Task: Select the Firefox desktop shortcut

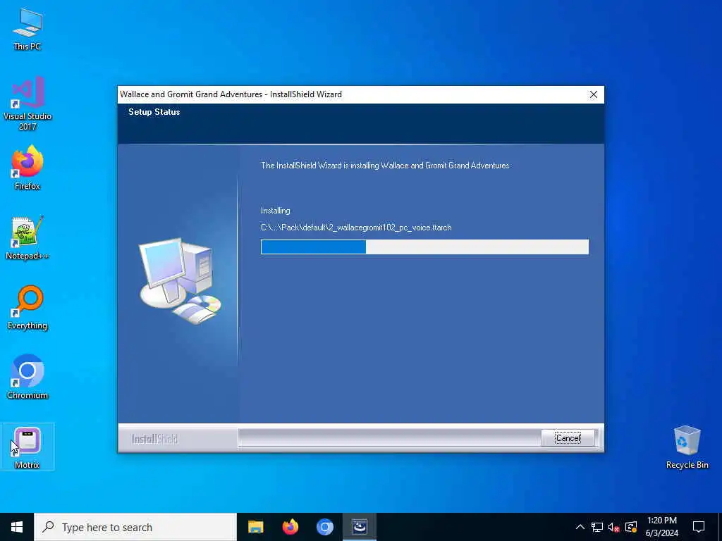Action: click(27, 168)
